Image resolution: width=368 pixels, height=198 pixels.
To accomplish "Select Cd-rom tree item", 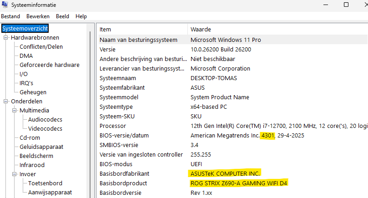I will point(30,137).
